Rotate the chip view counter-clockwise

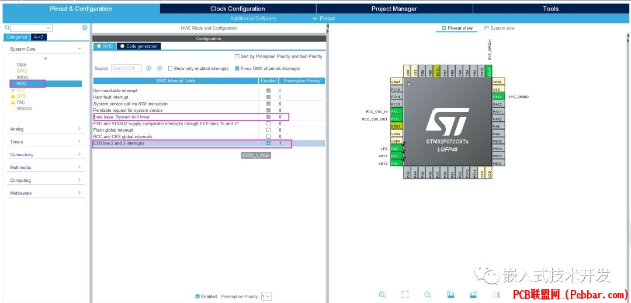(x=474, y=295)
